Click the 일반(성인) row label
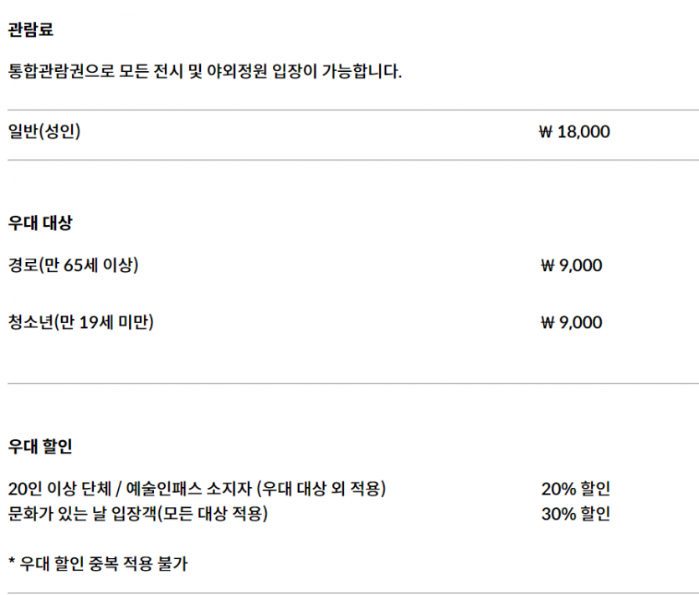Image resolution: width=699 pixels, height=595 pixels. (x=44, y=131)
